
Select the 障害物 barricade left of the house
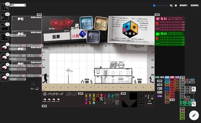point(87,81)
